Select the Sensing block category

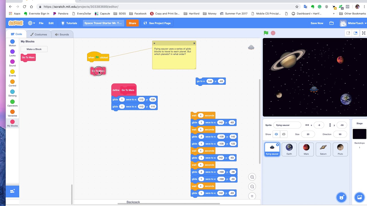tap(12, 93)
